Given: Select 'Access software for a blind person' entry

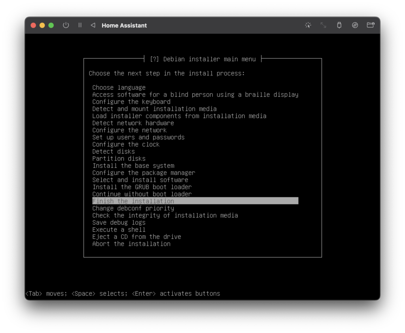Looking at the screenshot, I should [x=195, y=95].
